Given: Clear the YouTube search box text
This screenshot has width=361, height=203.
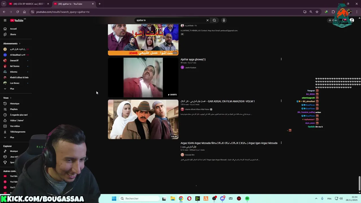Looking at the screenshot, I should [208, 20].
